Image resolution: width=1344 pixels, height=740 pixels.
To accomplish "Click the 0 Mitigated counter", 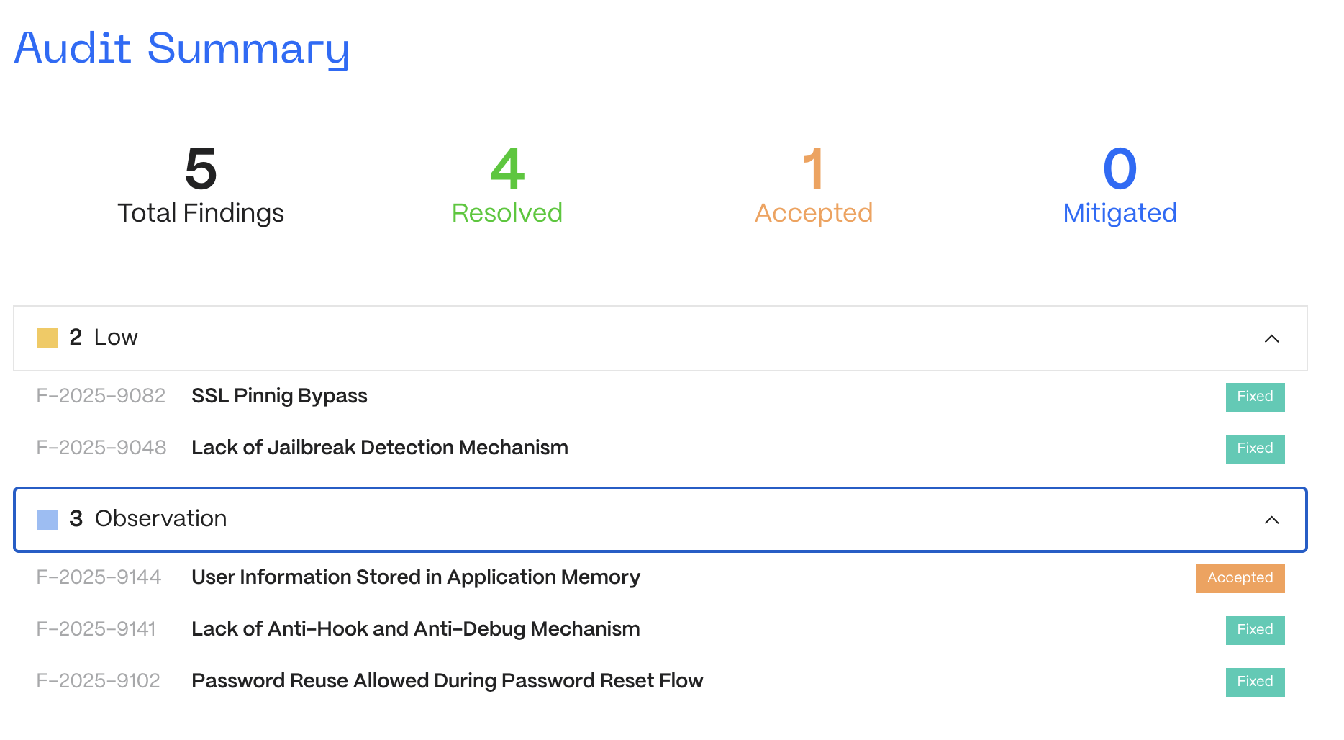I will tap(1120, 186).
